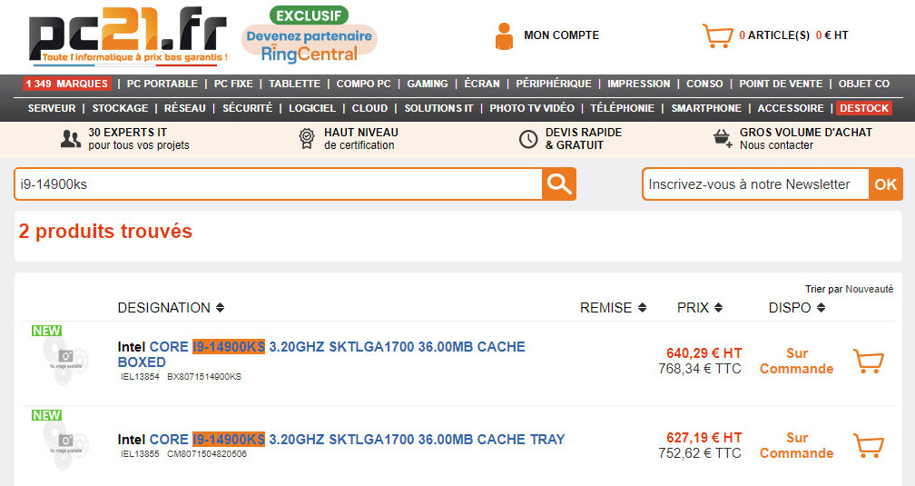Click the pc21.fr logo
Viewport: 915px width, 486px height.
(x=127, y=38)
